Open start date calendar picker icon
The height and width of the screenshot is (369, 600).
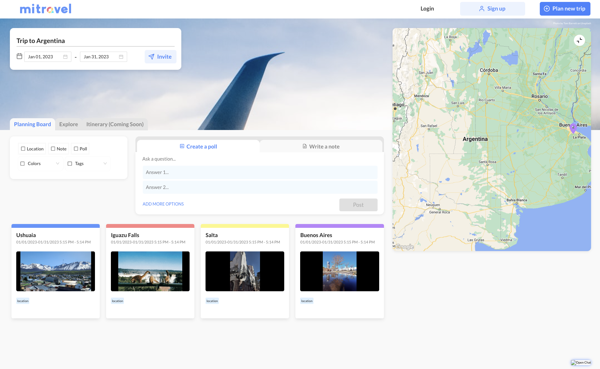[x=65, y=57]
